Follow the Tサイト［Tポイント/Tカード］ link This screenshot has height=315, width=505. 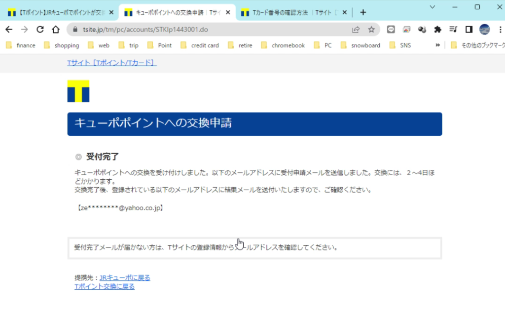[112, 63]
